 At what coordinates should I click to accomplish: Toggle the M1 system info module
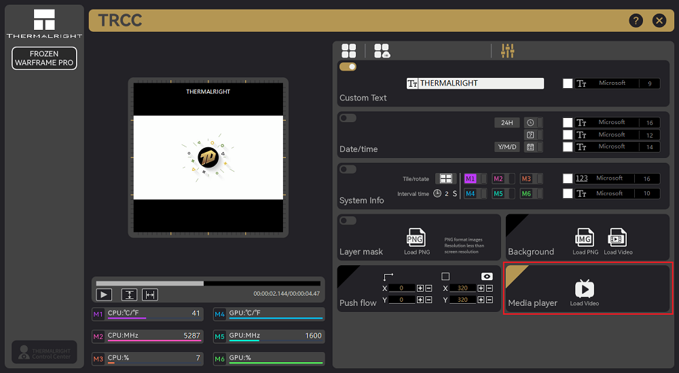[x=475, y=178]
